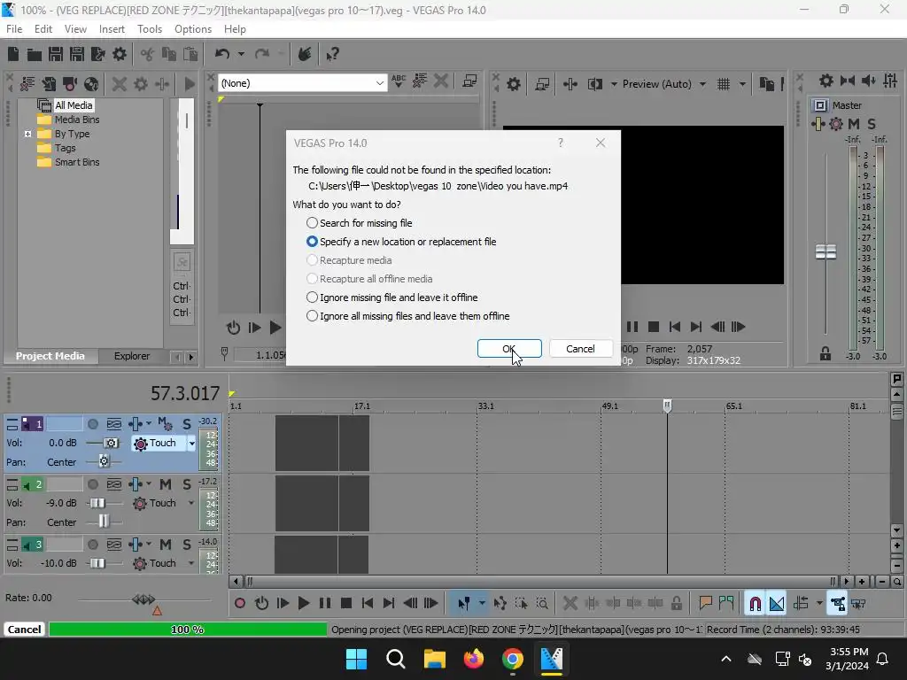Click the Open project folder icon
Viewport: 907px width, 680px height.
[x=35, y=54]
